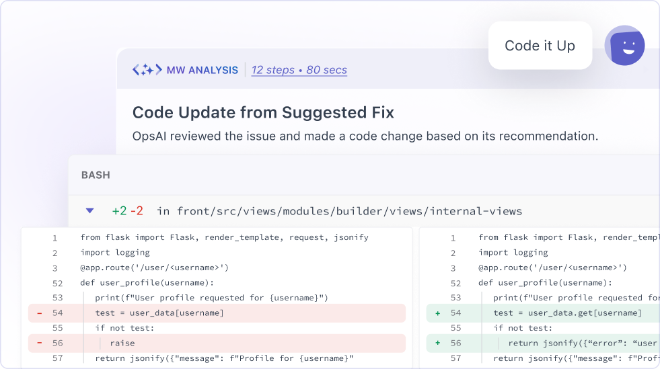This screenshot has width=660, height=369.
Task: Click the MW ANALYSIS label
Action: 202,70
